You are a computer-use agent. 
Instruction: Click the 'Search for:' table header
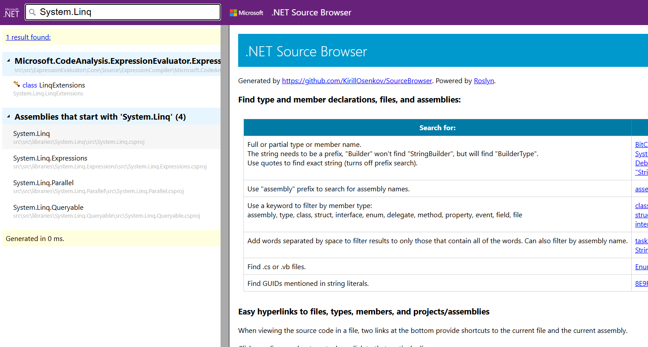(438, 128)
